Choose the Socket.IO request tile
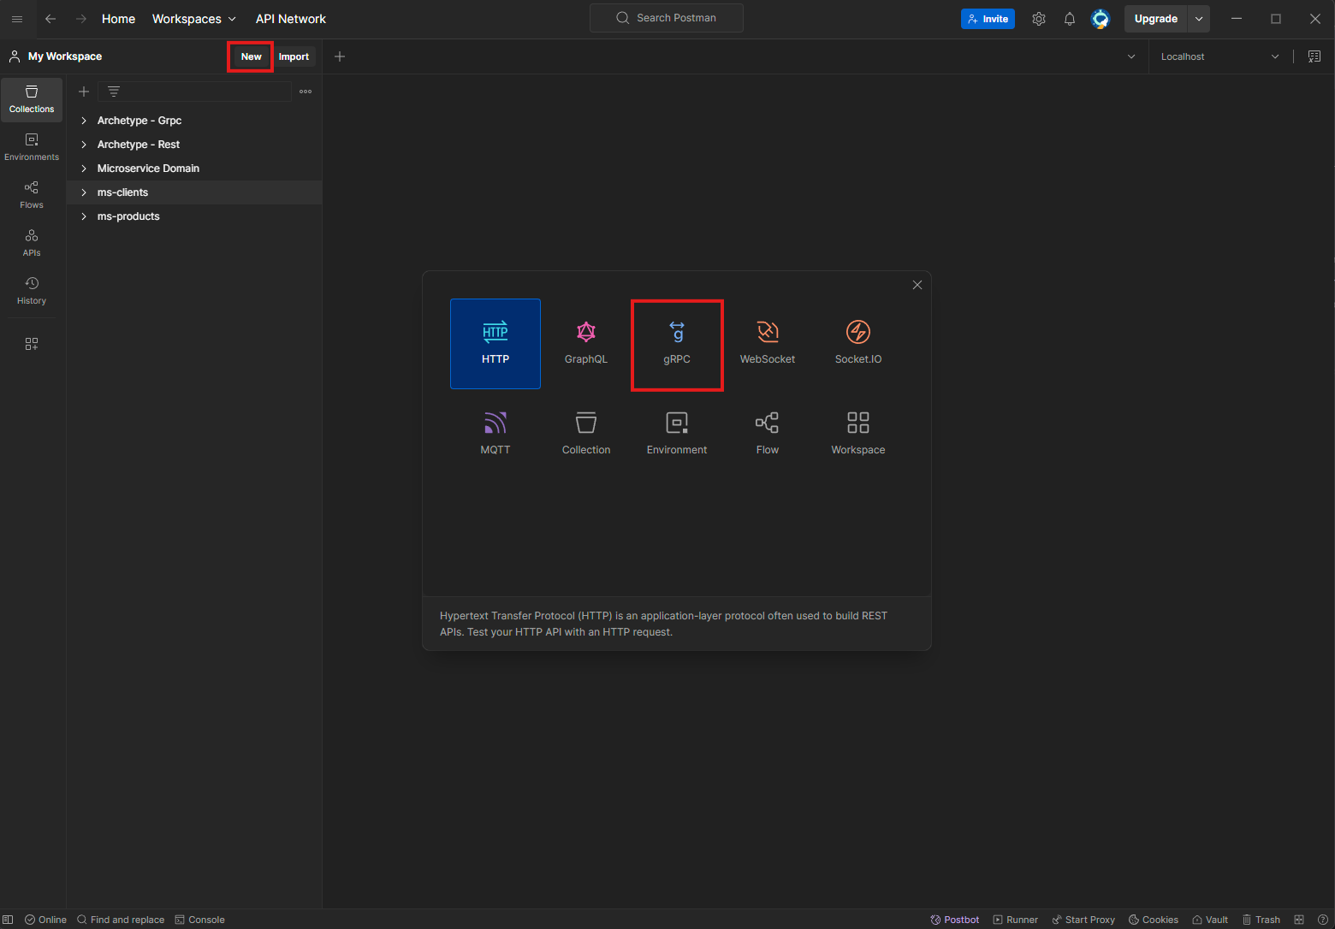 pos(858,344)
